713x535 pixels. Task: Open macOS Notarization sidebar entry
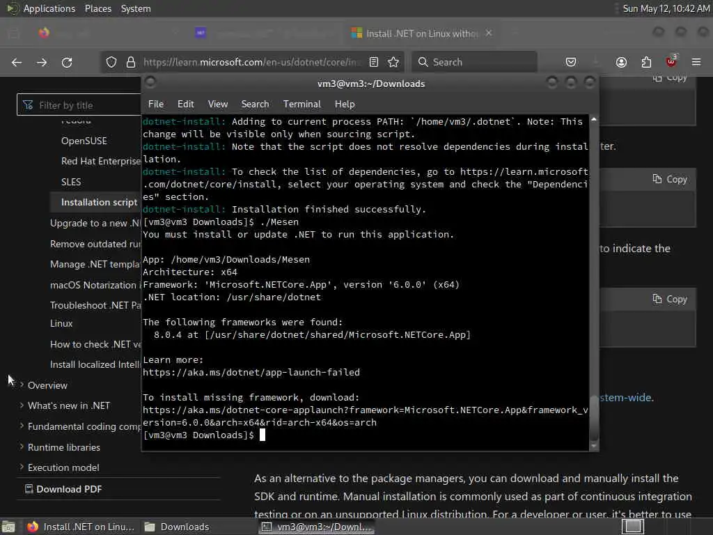pyautogui.click(x=95, y=285)
